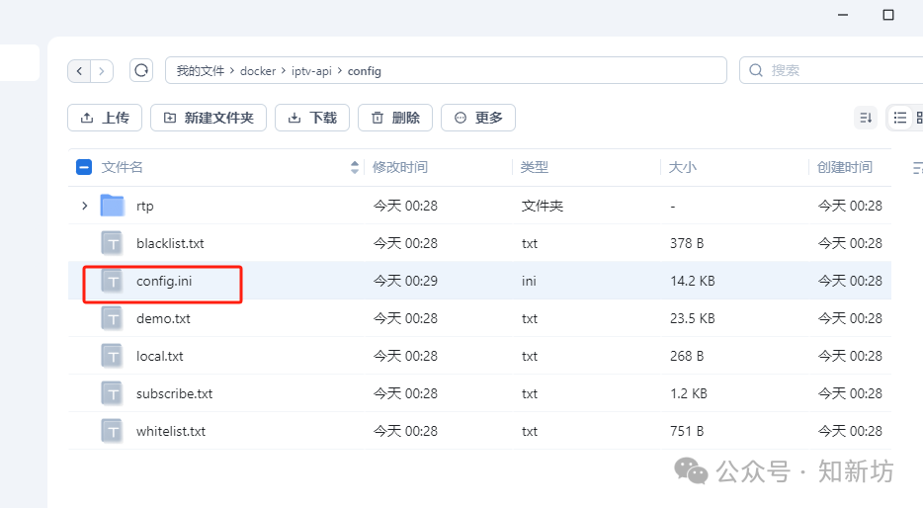Screen dimensions: 923x508
Task: Open the sort order options icon
Action: click(866, 118)
